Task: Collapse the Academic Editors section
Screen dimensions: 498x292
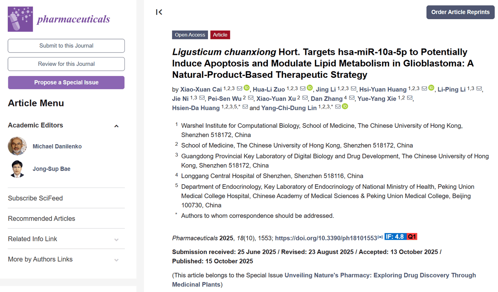Action: click(117, 126)
